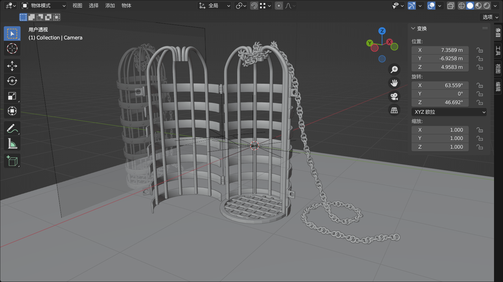Screen dimensions: 503x282
Task: Click the pan view hand button
Action: click(394, 83)
